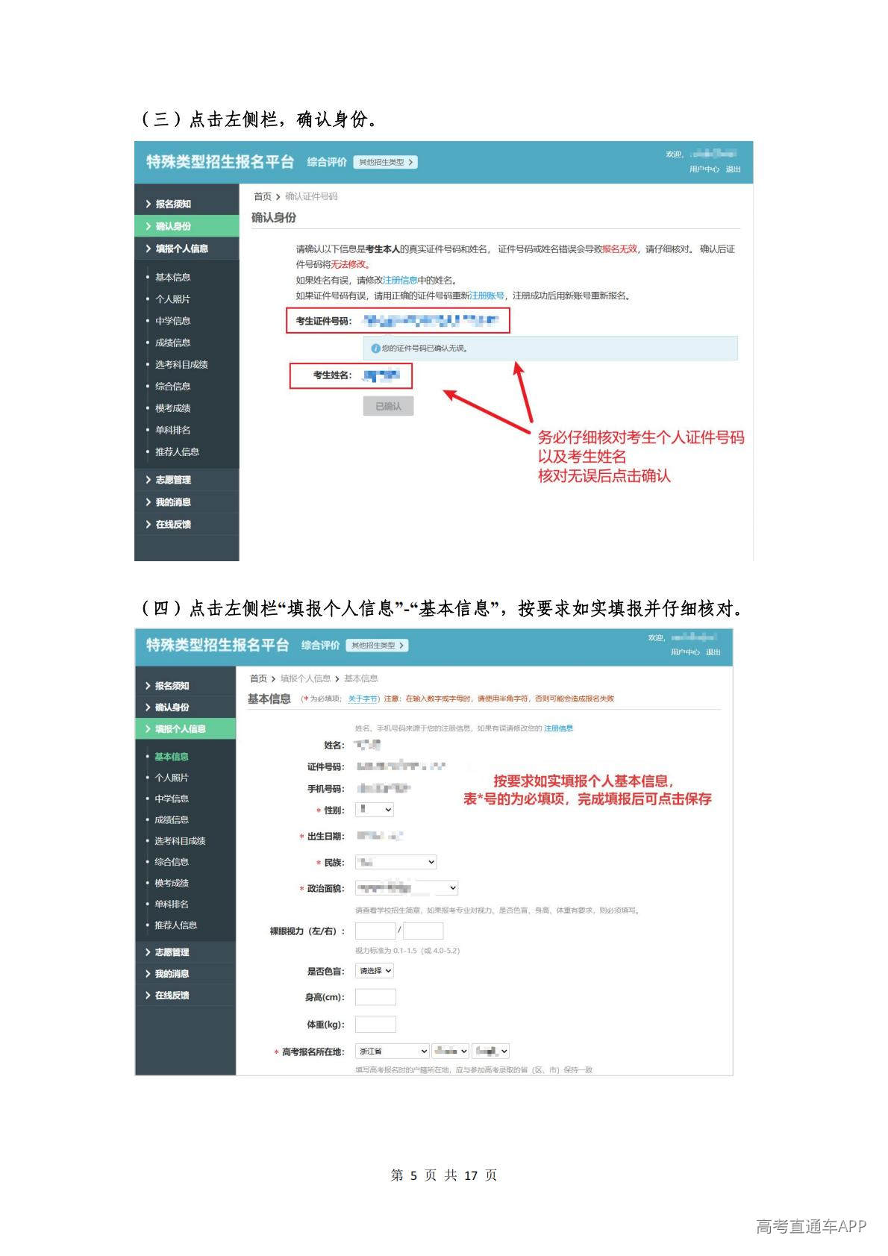The image size is (888, 1256).
Task: Select highlighted green 填报个人信息 sidebar item
Action: [x=185, y=728]
